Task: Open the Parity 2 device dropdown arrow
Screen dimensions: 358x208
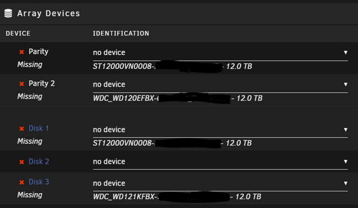Action: point(345,84)
